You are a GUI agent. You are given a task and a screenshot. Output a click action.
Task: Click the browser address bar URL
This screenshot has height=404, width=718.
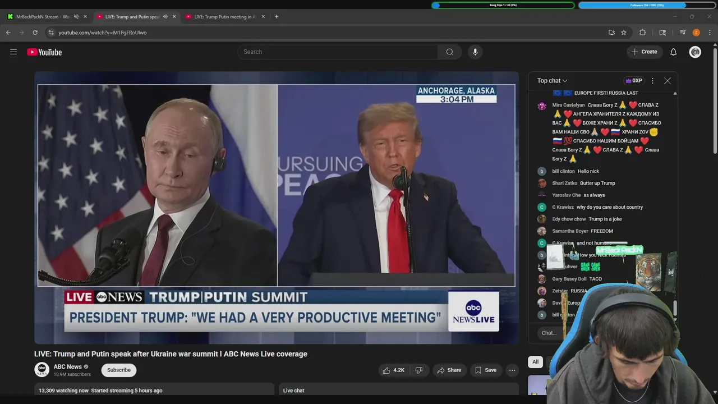click(x=103, y=33)
